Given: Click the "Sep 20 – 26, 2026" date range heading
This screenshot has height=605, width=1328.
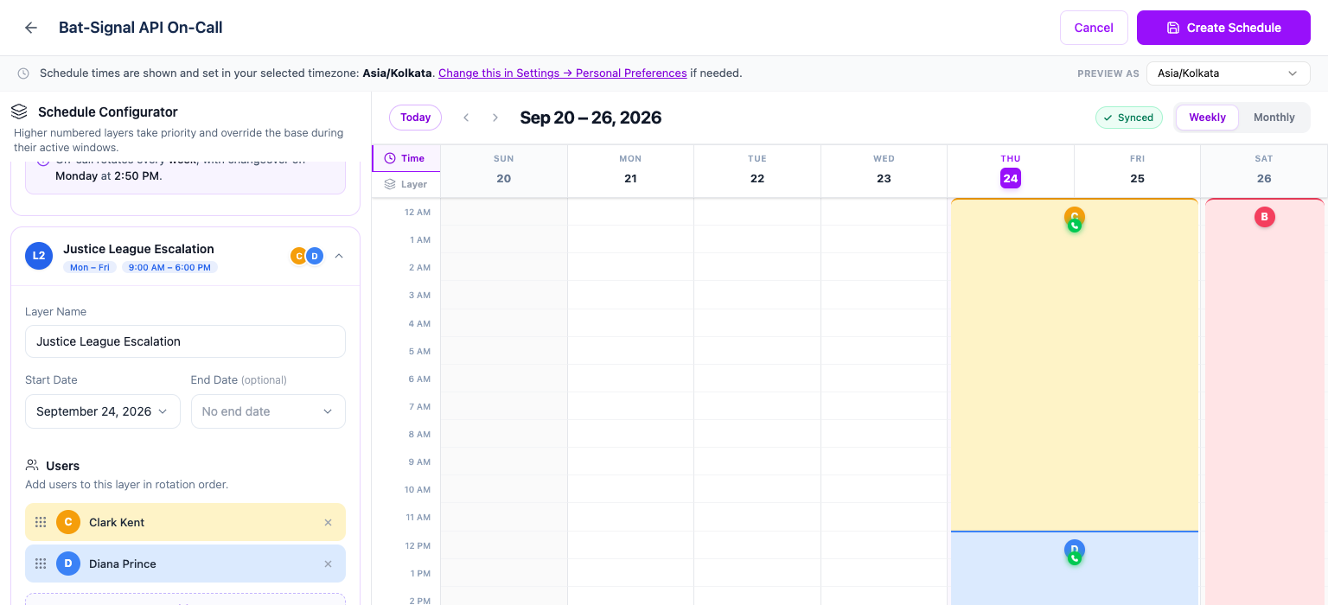Looking at the screenshot, I should 591,118.
